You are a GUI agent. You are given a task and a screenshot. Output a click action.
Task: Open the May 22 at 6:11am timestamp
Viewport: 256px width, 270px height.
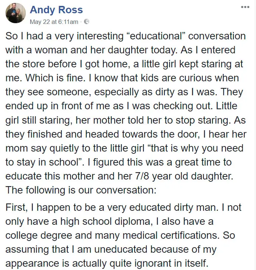tap(54, 22)
